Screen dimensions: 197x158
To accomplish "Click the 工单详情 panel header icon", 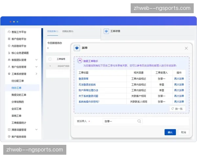I will click(x=106, y=31).
